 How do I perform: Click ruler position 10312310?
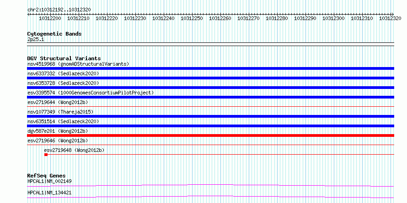pos(362,18)
